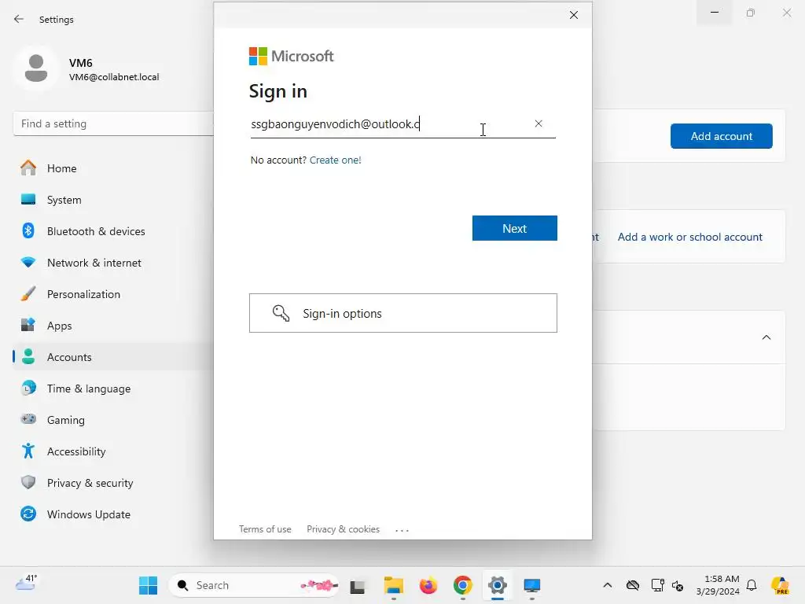
Task: Open the Windows Start menu
Action: point(149,585)
